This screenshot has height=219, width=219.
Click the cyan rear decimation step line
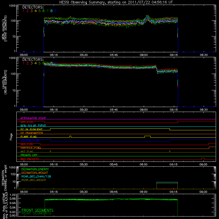(167, 182)
